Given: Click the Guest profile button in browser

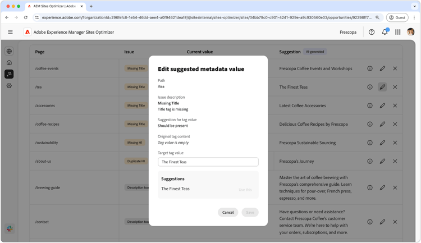Looking at the screenshot, I should (x=397, y=17).
